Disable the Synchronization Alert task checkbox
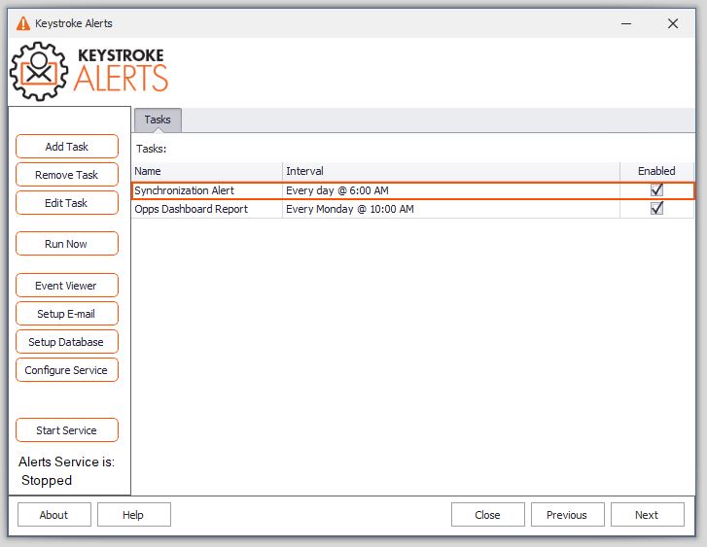This screenshot has height=547, width=707. pyautogui.click(x=657, y=190)
